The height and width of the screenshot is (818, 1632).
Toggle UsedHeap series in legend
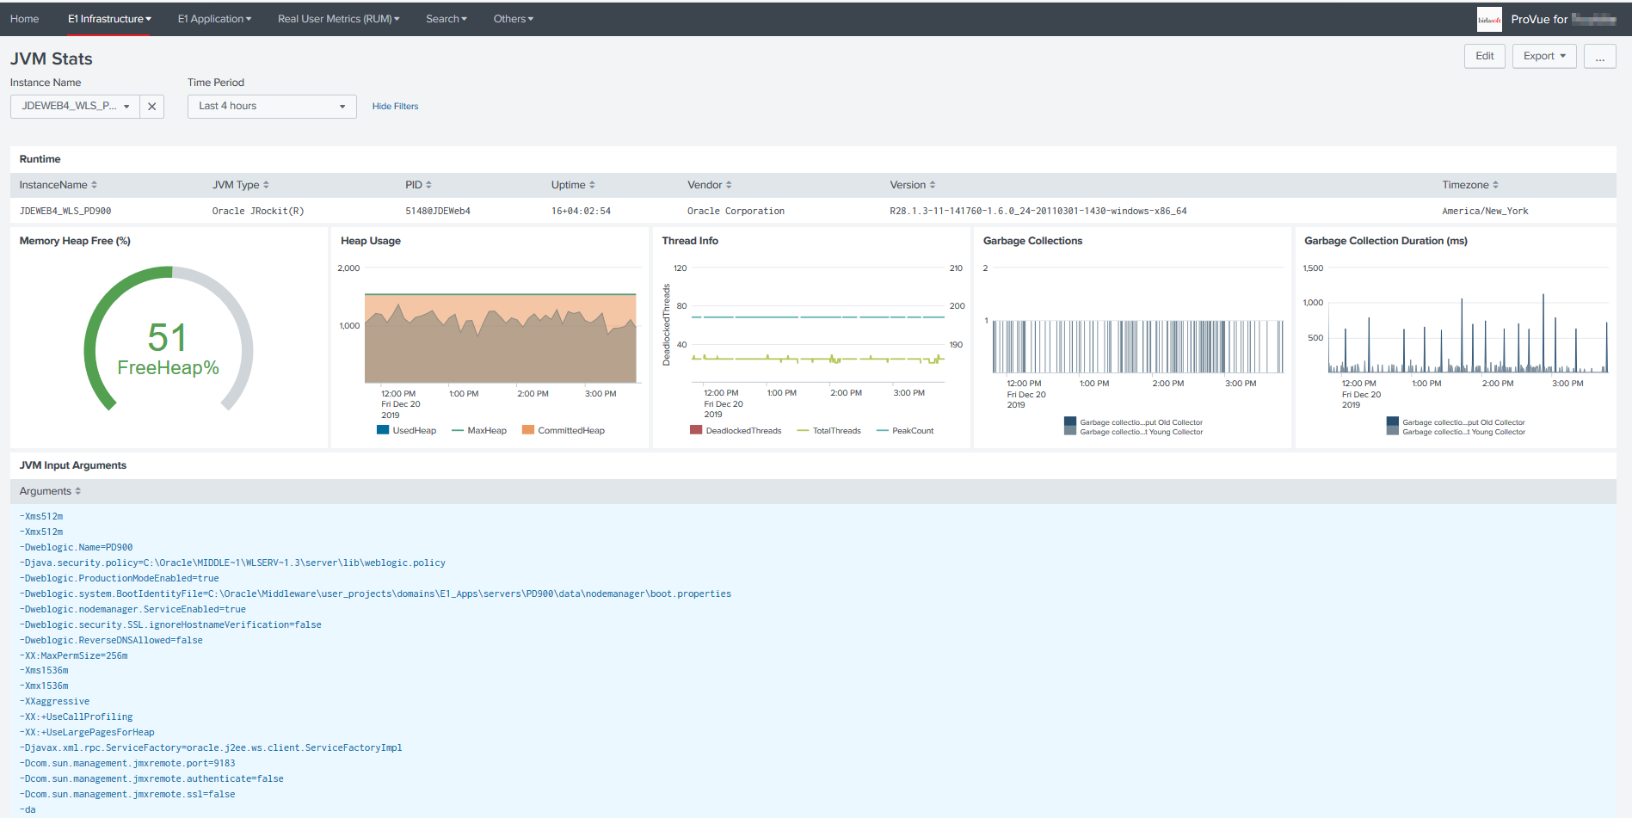point(407,430)
